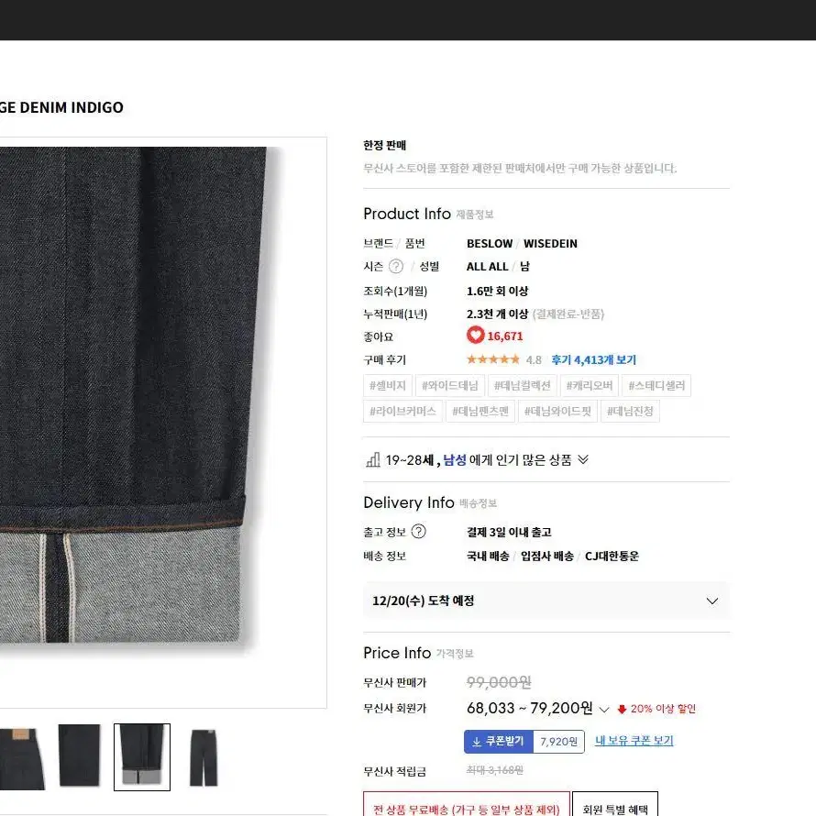Screen dimensions: 816x816
Task: Click the red discount down arrow icon
Action: tap(622, 709)
